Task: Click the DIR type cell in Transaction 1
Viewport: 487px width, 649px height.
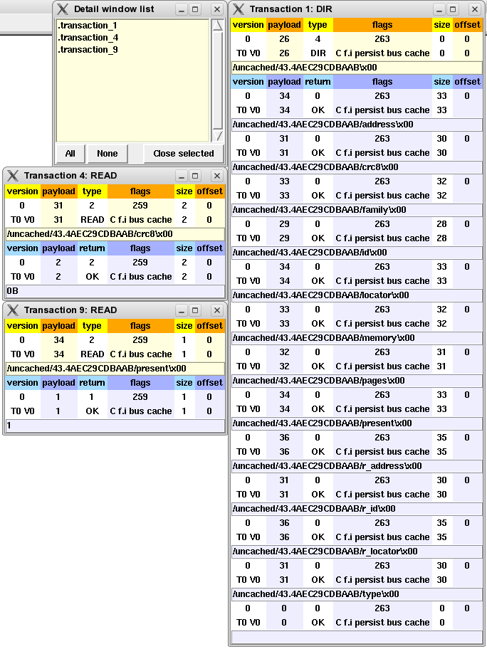Action: tap(318, 53)
